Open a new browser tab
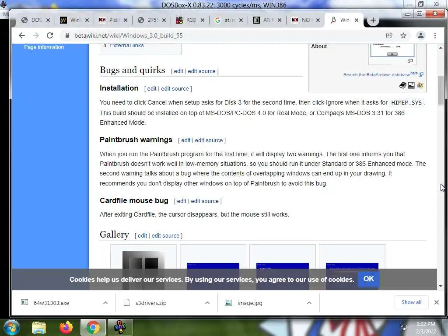448x336 pixels. tap(373, 20)
